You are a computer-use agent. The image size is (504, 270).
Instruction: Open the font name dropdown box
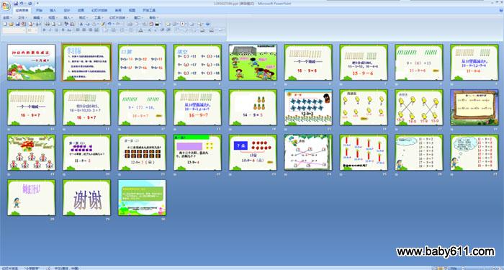point(14,30)
